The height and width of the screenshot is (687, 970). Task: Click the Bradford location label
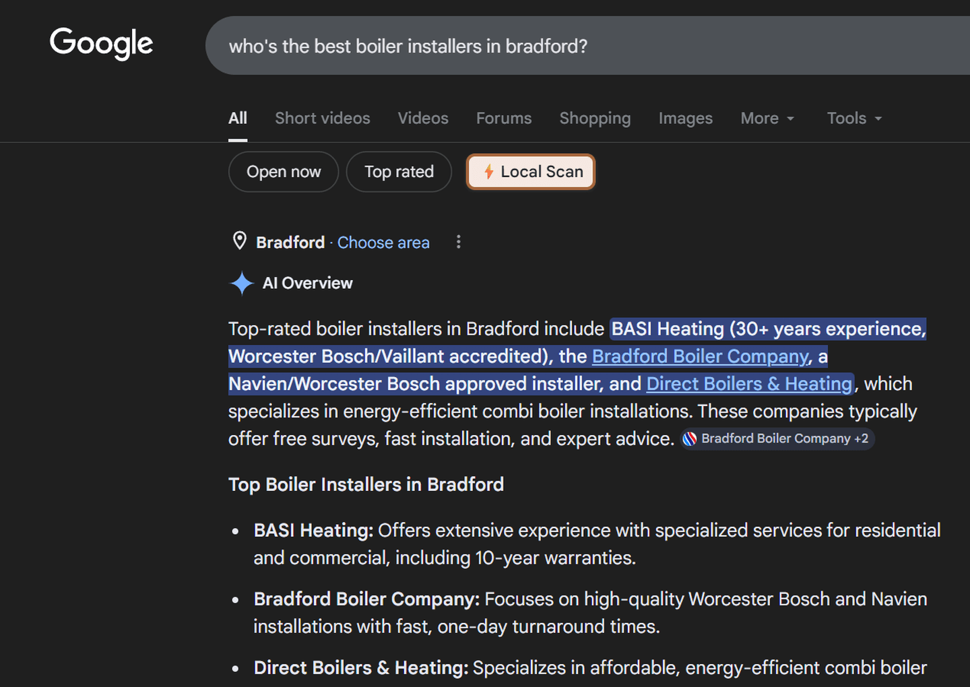[290, 242]
